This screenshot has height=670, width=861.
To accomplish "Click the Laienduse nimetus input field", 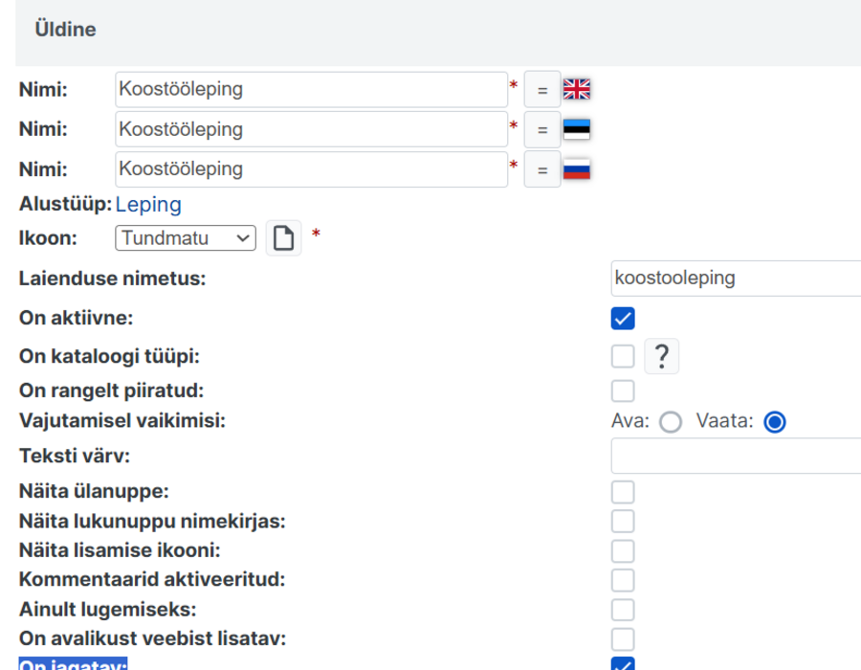I will 736,279.
